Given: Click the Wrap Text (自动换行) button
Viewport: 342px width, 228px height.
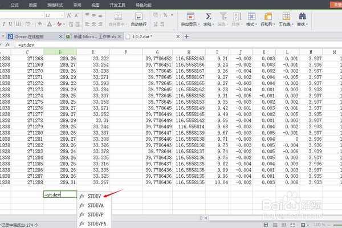Looking at the screenshot, I should pyautogui.click(x=139, y=19).
